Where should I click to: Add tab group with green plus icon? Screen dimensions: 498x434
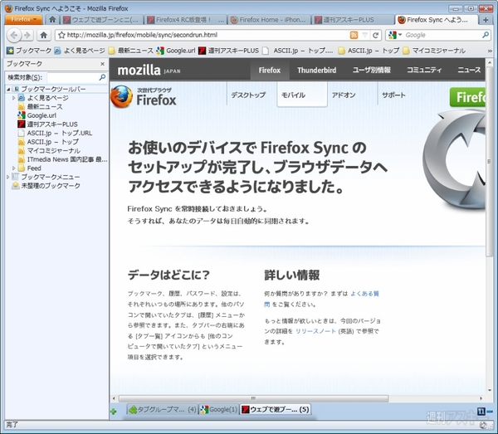click(114, 412)
